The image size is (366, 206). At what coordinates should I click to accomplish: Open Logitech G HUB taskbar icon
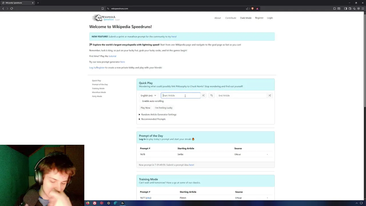point(123,203)
